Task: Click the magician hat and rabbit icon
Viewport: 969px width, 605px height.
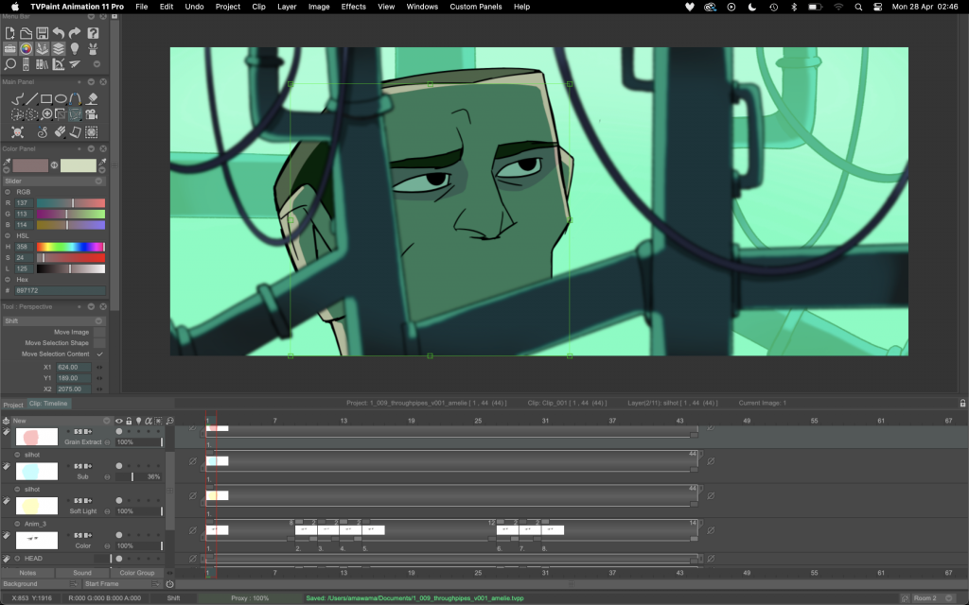Action: 93,48
